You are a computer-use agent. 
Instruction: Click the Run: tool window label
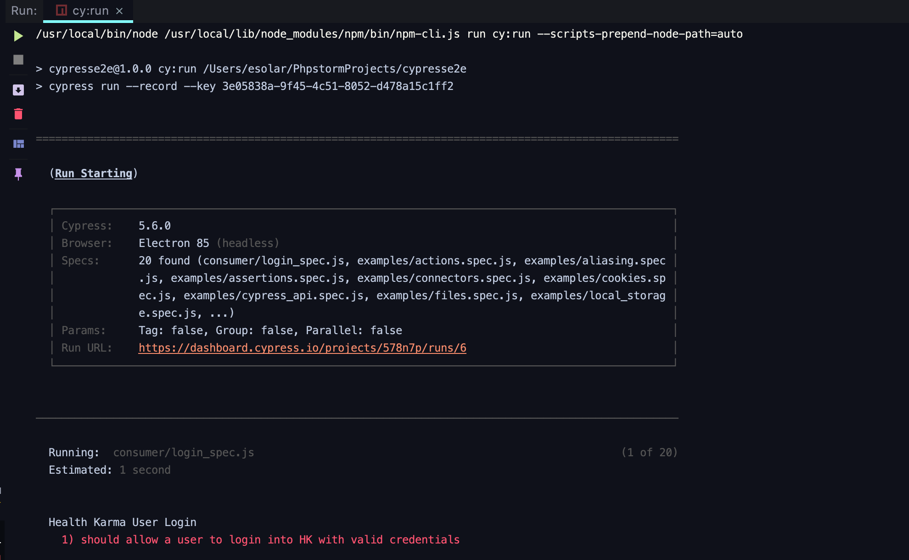click(x=24, y=11)
